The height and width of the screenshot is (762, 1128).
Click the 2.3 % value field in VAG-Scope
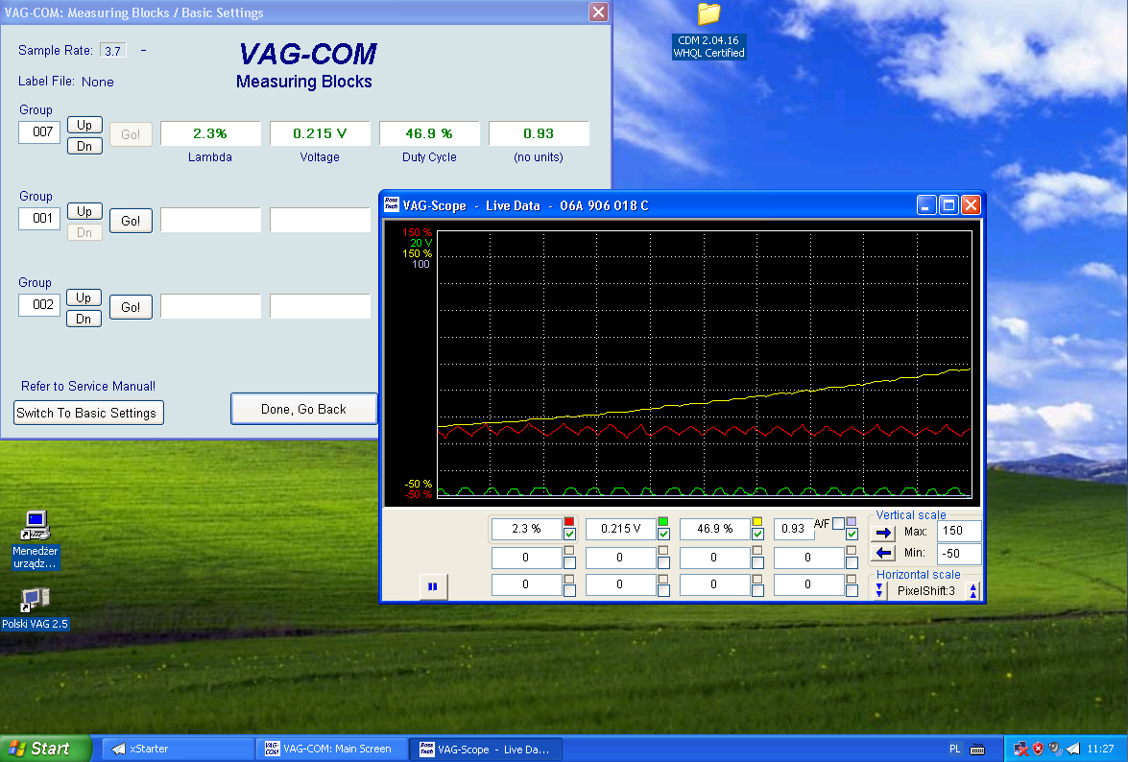[x=526, y=529]
